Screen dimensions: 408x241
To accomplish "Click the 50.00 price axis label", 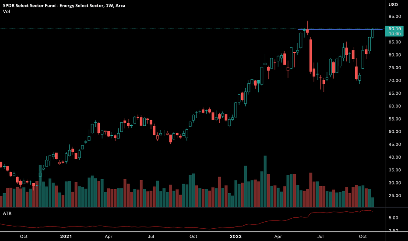I will point(395,131).
